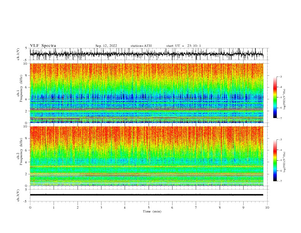Screen dimensions: 301x233
Task: Click the "-4" label on upper color bar
Action: tap(280, 87)
